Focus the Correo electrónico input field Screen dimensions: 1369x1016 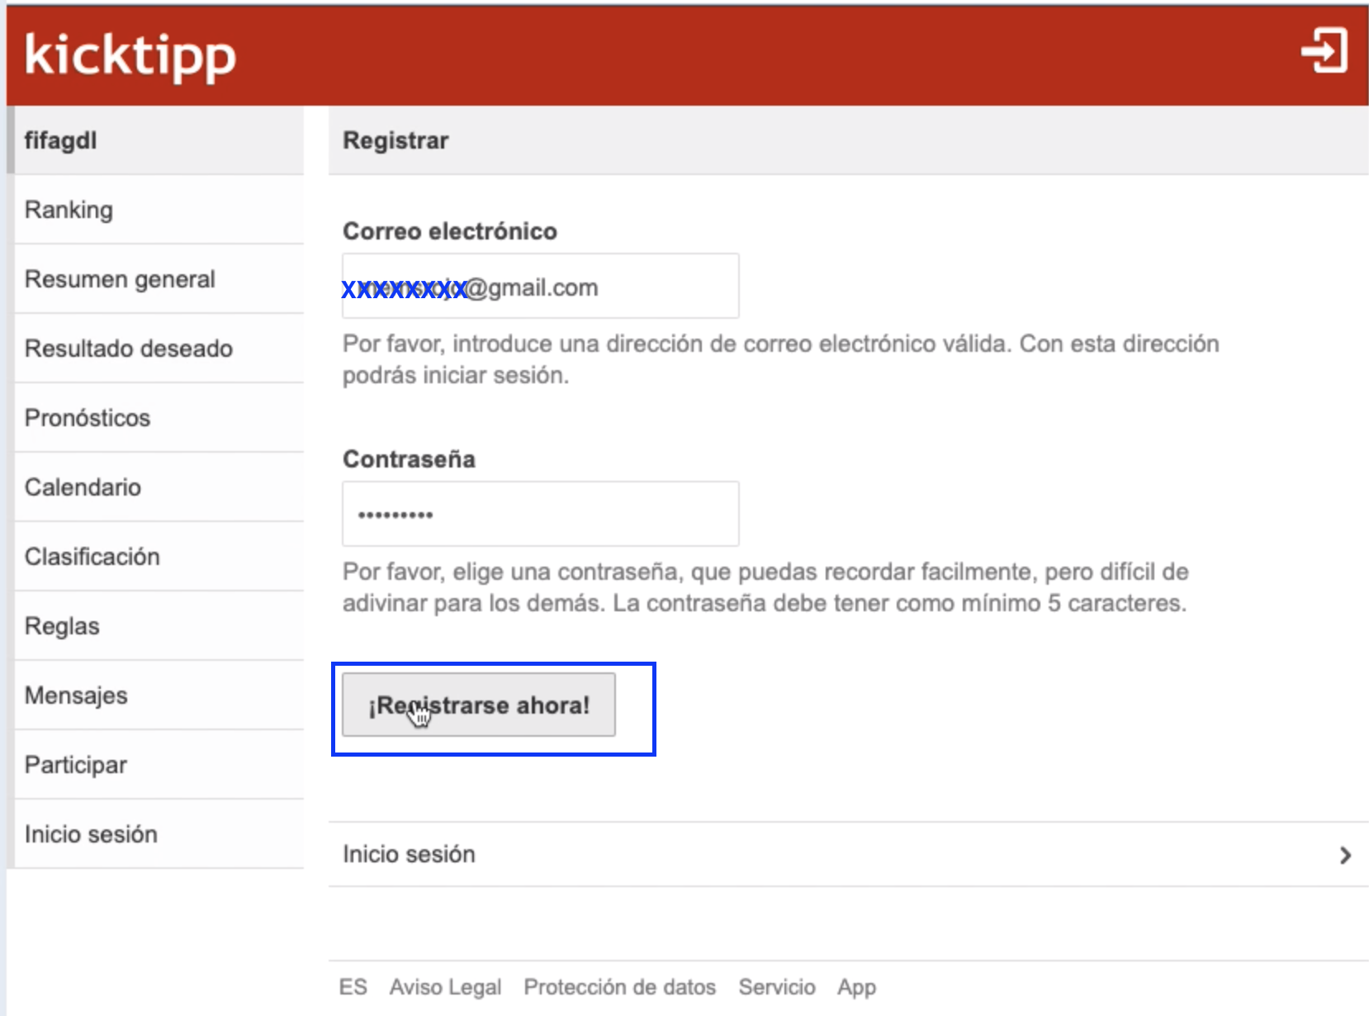(540, 287)
